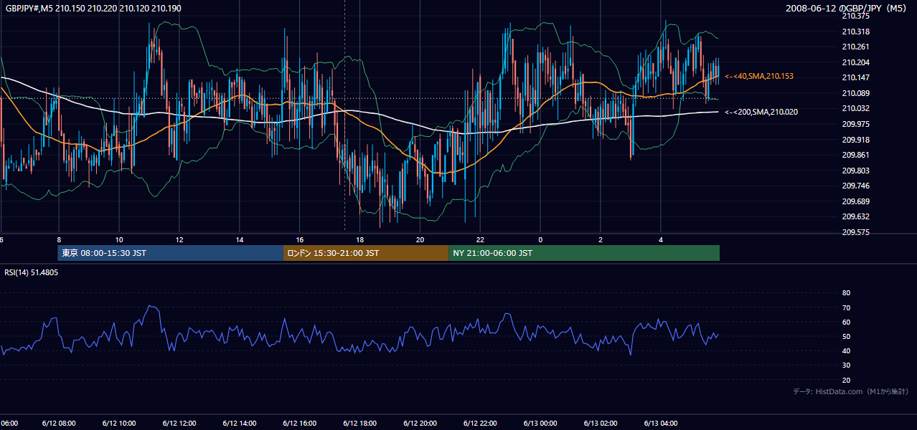Click the RSI 20 level label
Viewport: 917px width, 430px height.
846,380
